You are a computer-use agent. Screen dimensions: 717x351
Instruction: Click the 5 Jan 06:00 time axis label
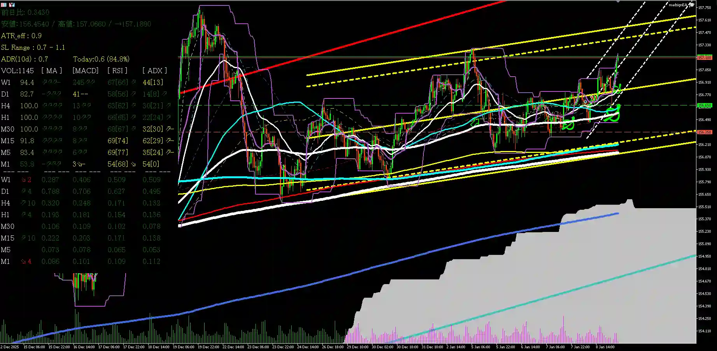(x=481, y=347)
